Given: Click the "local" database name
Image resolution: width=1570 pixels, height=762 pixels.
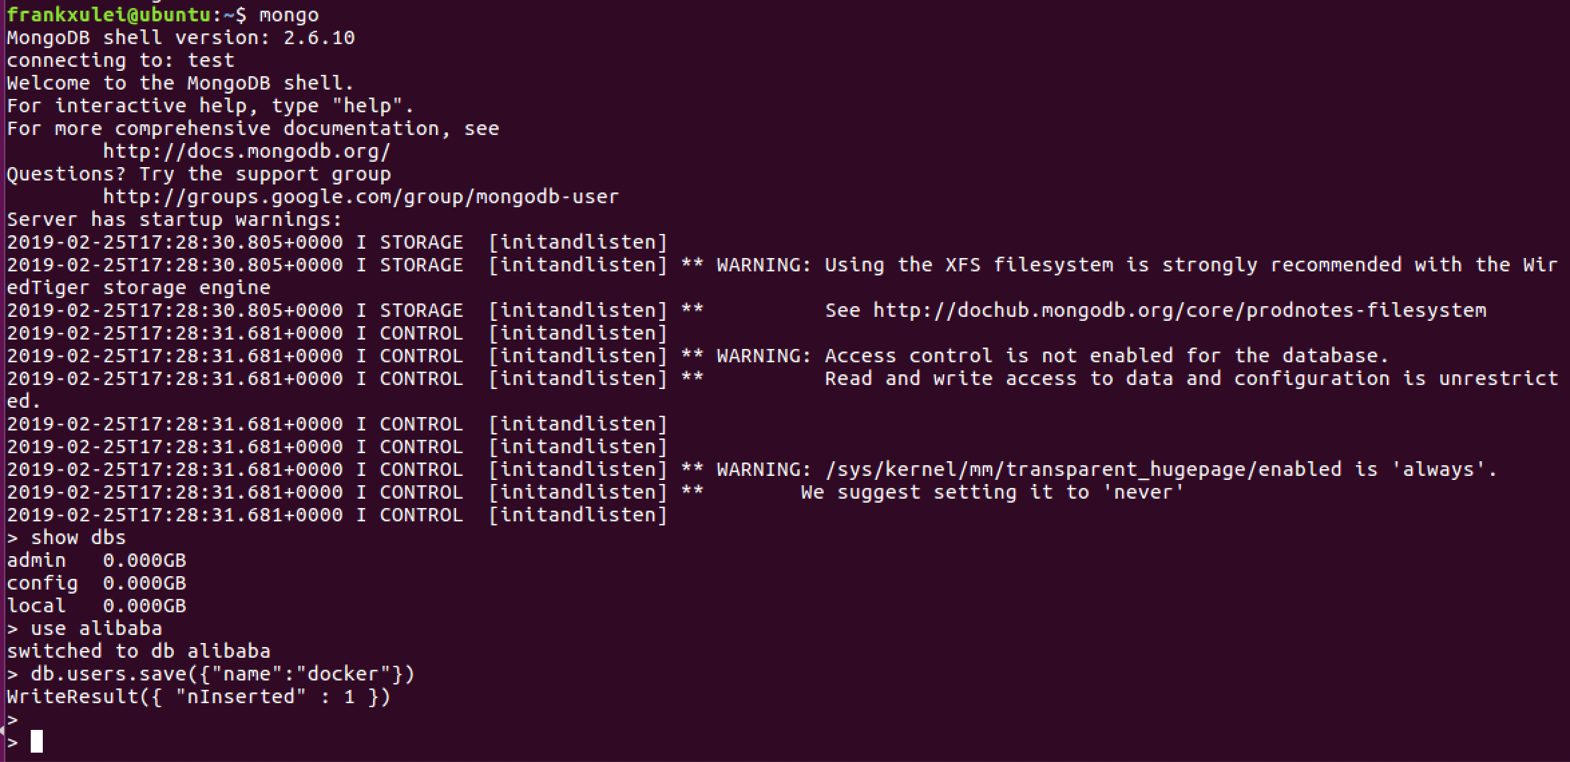Looking at the screenshot, I should point(37,606).
